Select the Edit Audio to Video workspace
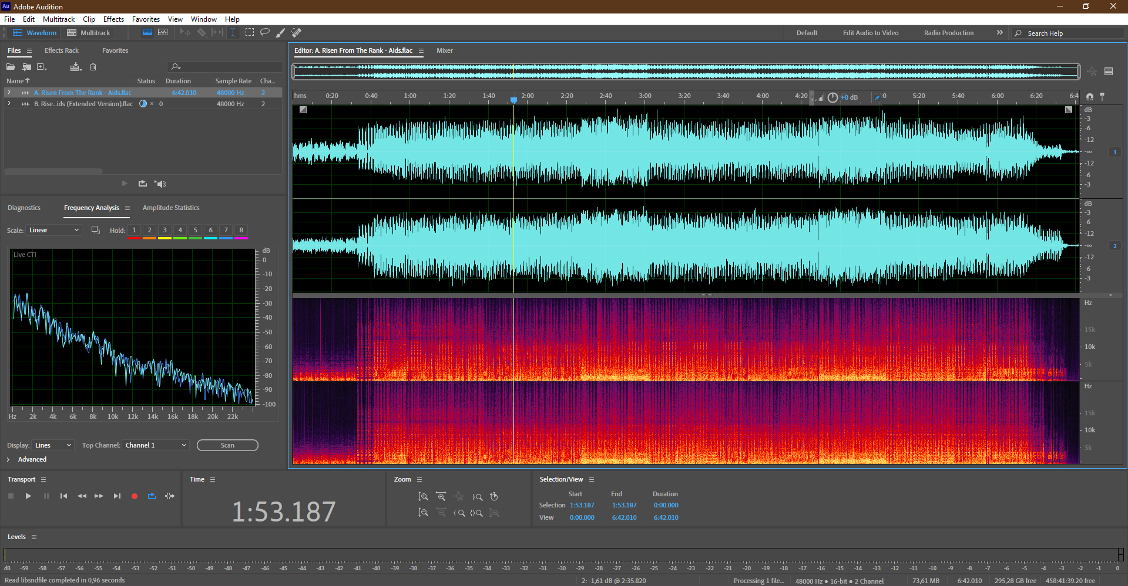This screenshot has width=1128, height=586. pos(871,33)
